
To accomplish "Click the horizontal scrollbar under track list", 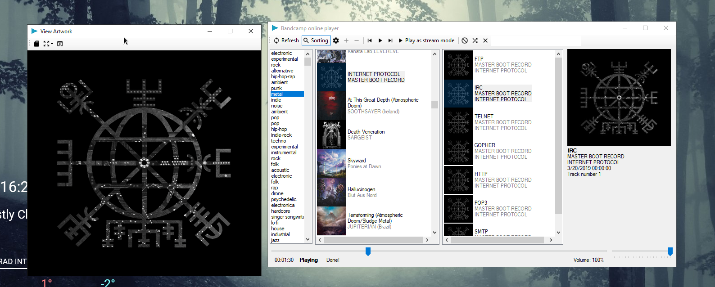I will (x=497, y=240).
